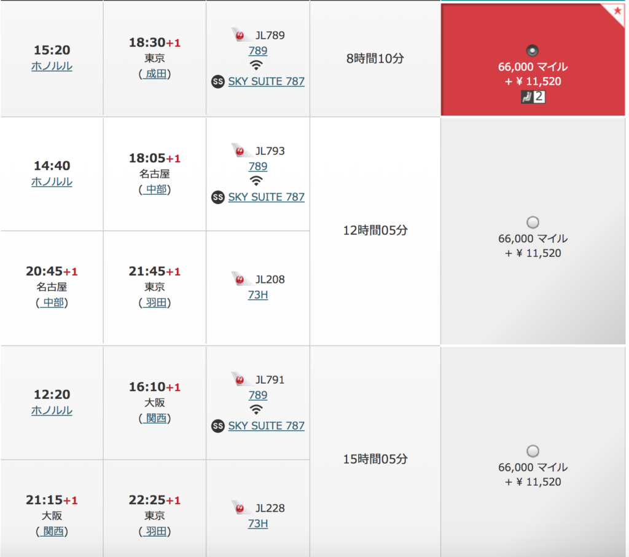629x557 pixels.
Task: Click the JAL tail logo next to JL228
Action: [241, 508]
